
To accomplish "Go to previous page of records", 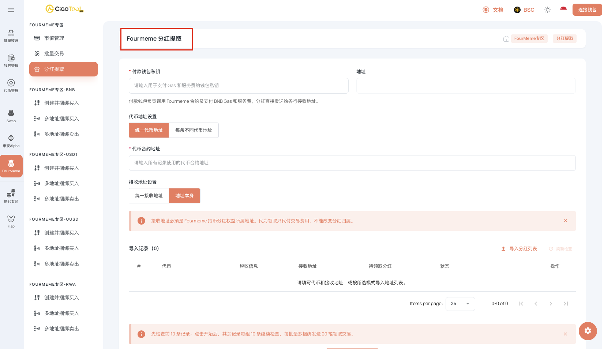I will click(536, 304).
